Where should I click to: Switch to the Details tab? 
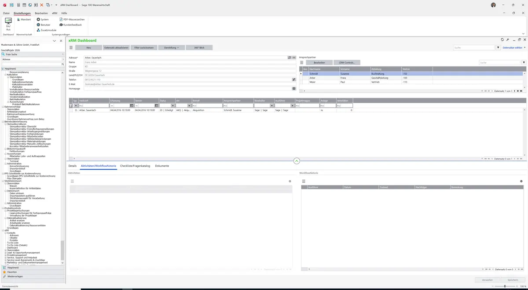[x=73, y=166]
